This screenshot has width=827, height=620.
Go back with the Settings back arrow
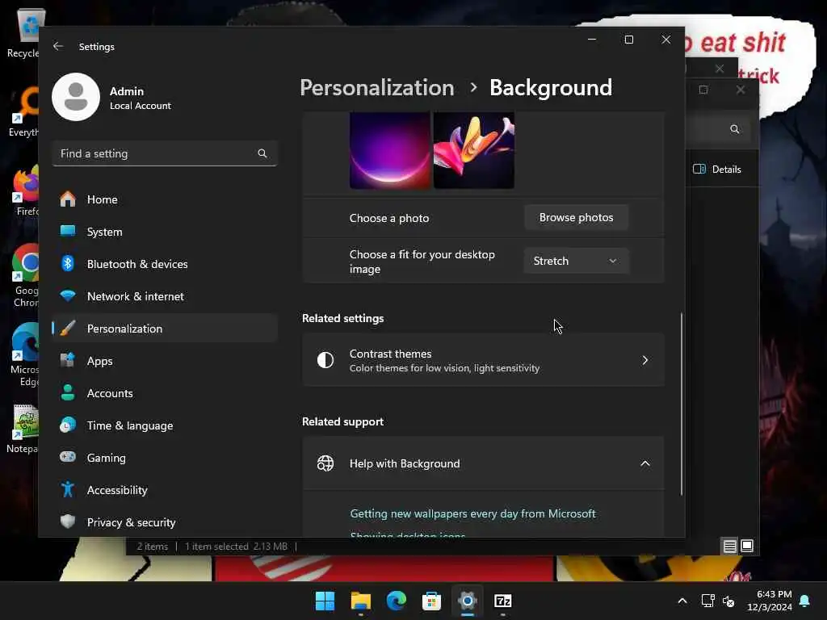tap(58, 46)
